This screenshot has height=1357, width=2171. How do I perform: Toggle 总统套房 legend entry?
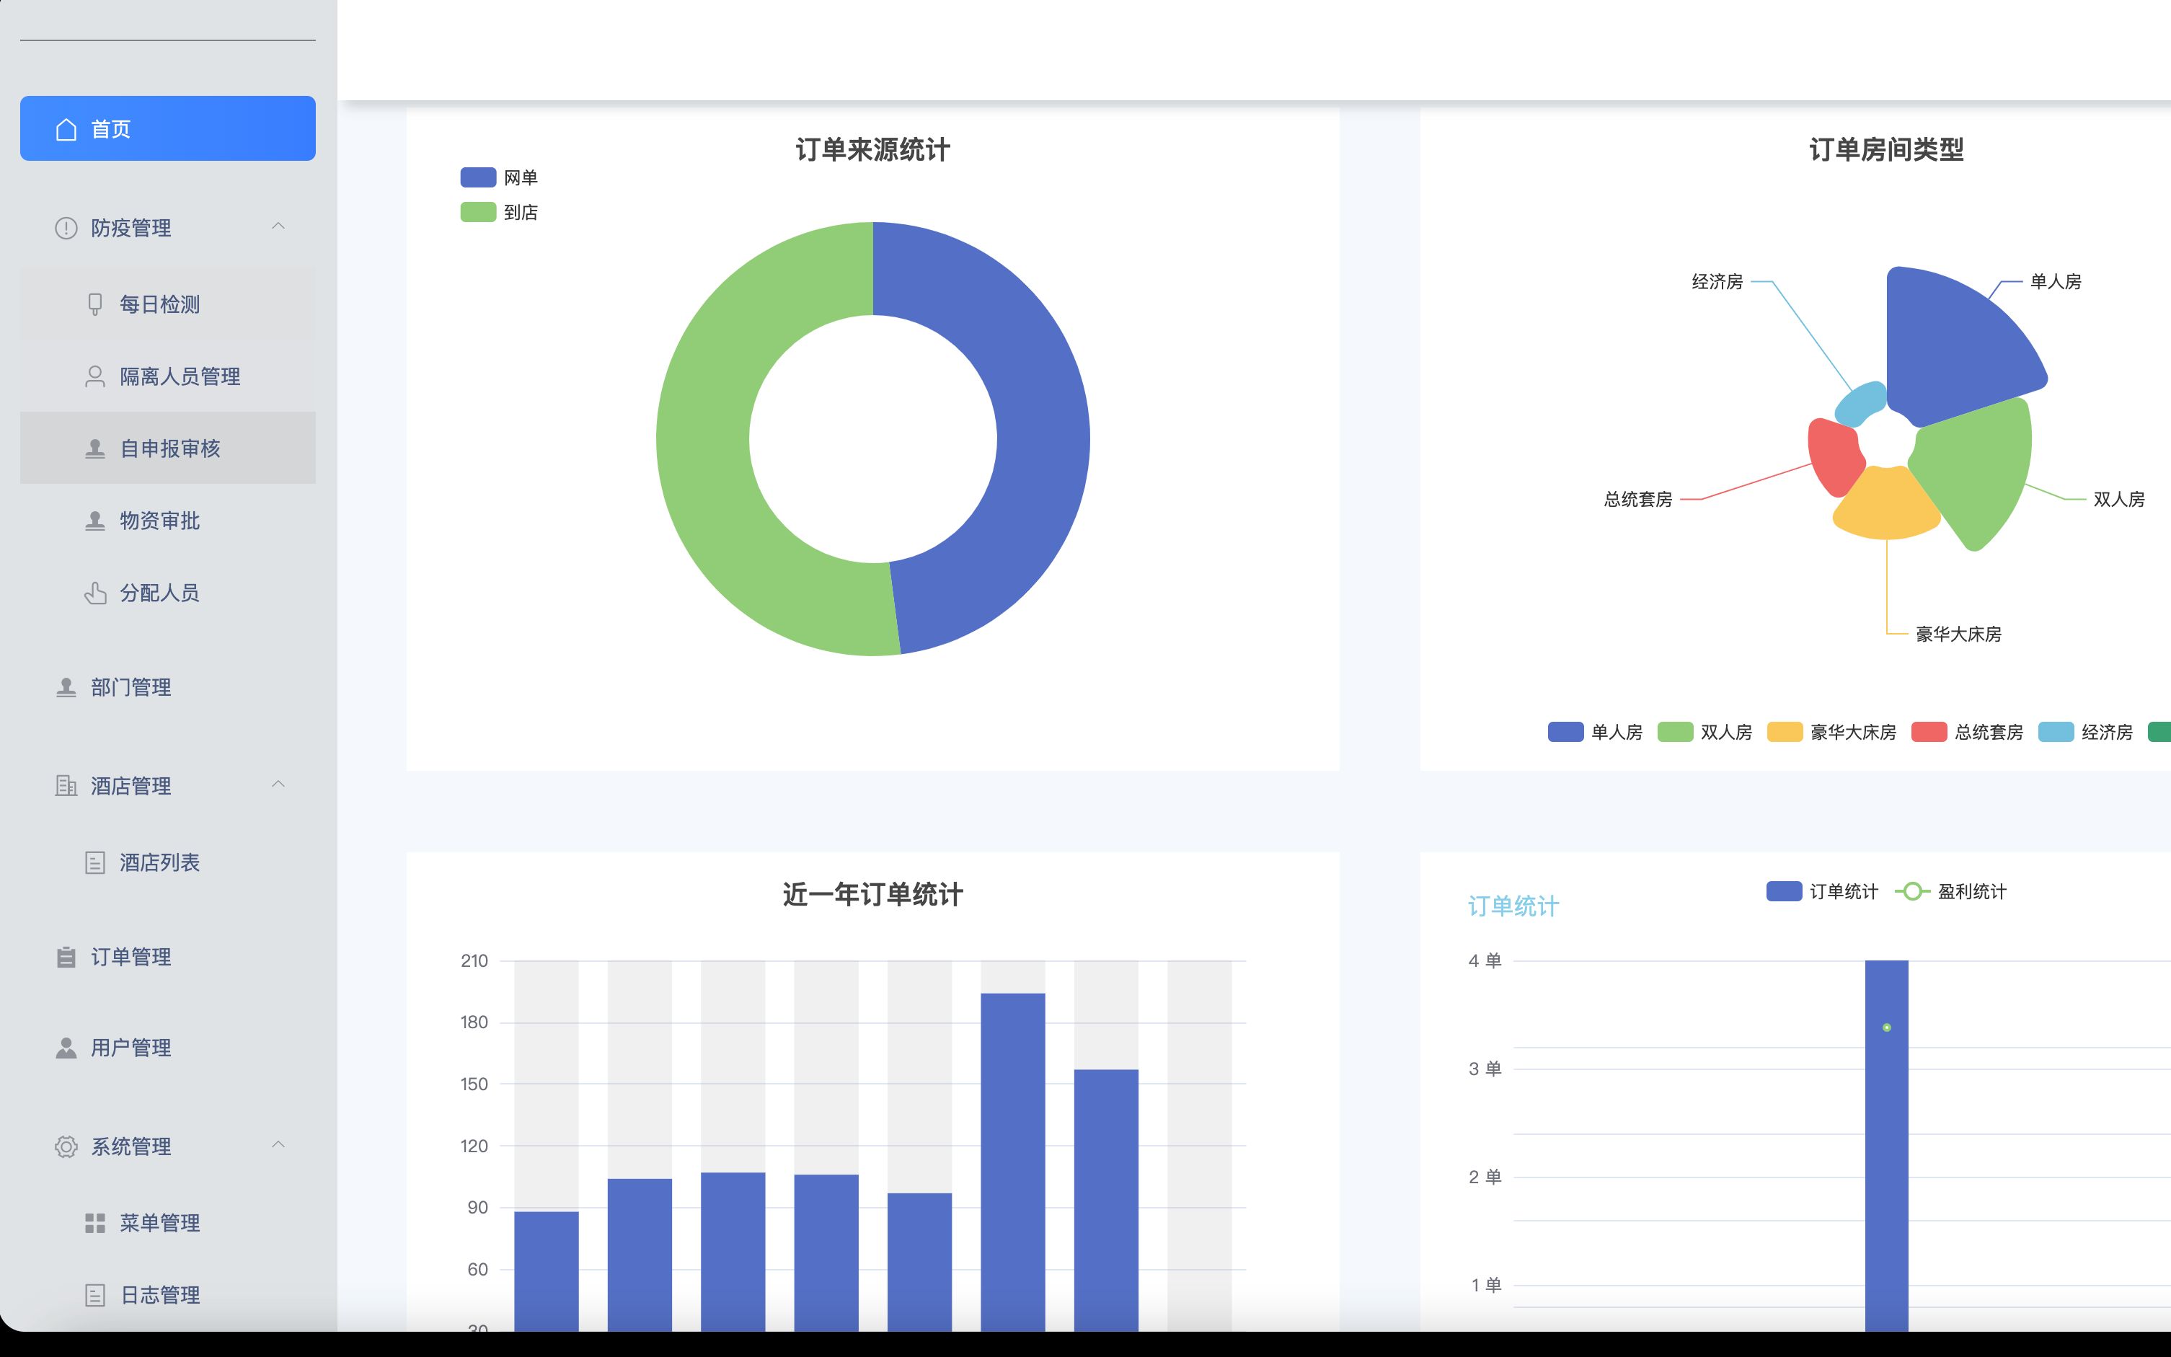click(1967, 733)
